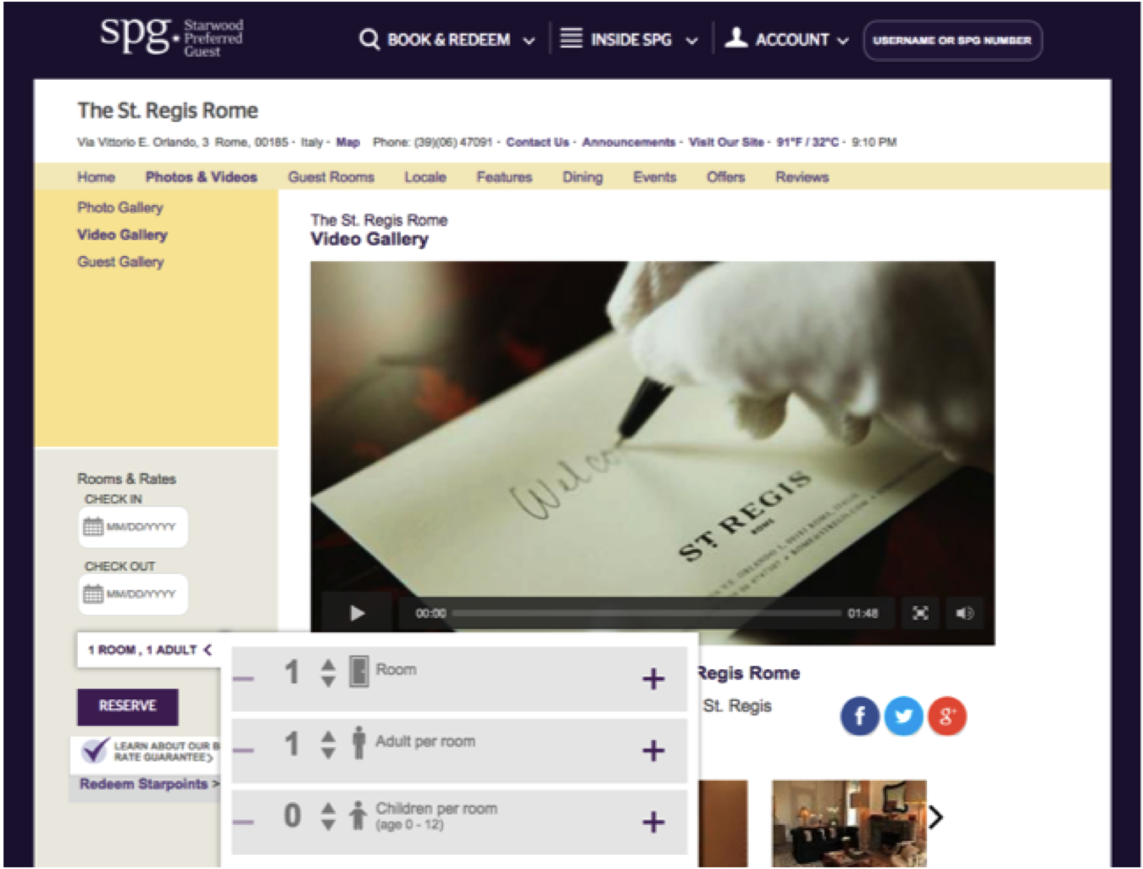This screenshot has height=869, width=1143.
Task: Add a child per room with plus
Action: click(x=652, y=822)
